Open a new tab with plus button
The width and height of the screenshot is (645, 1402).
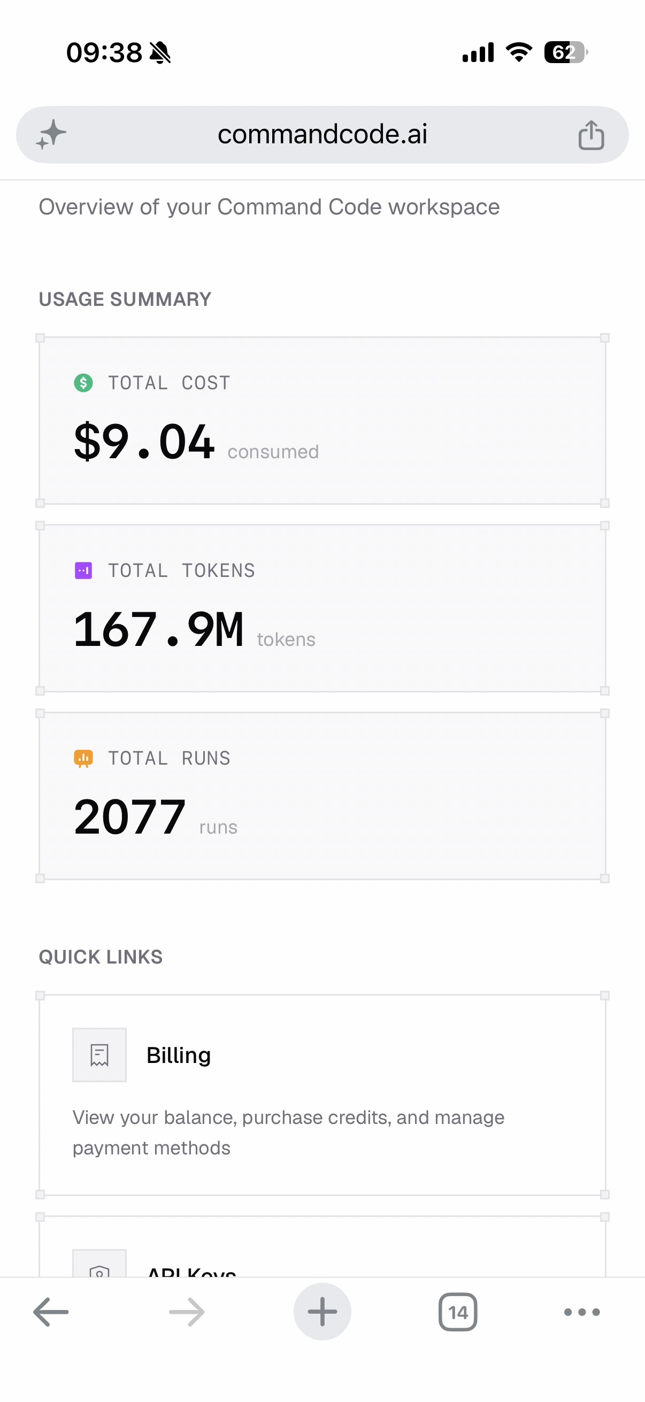pos(322,1312)
